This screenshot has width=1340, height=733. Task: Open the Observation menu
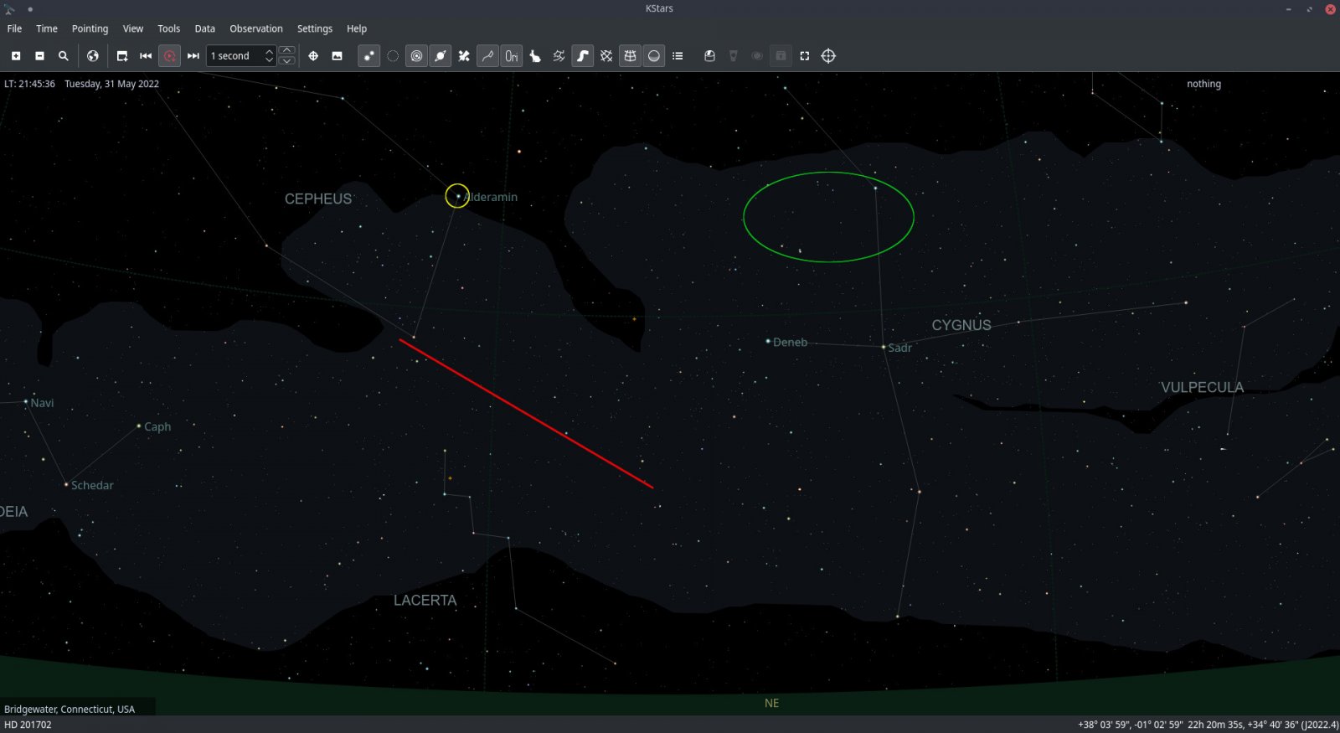pos(256,28)
